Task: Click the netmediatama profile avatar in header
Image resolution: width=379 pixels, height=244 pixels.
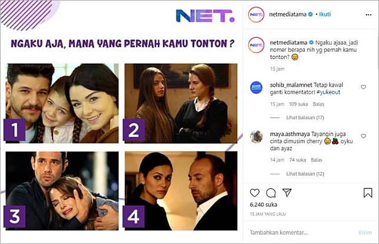Action: [x=256, y=15]
